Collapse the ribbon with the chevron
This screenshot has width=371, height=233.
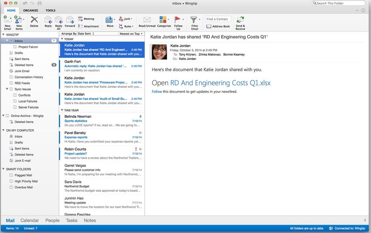coord(357,10)
